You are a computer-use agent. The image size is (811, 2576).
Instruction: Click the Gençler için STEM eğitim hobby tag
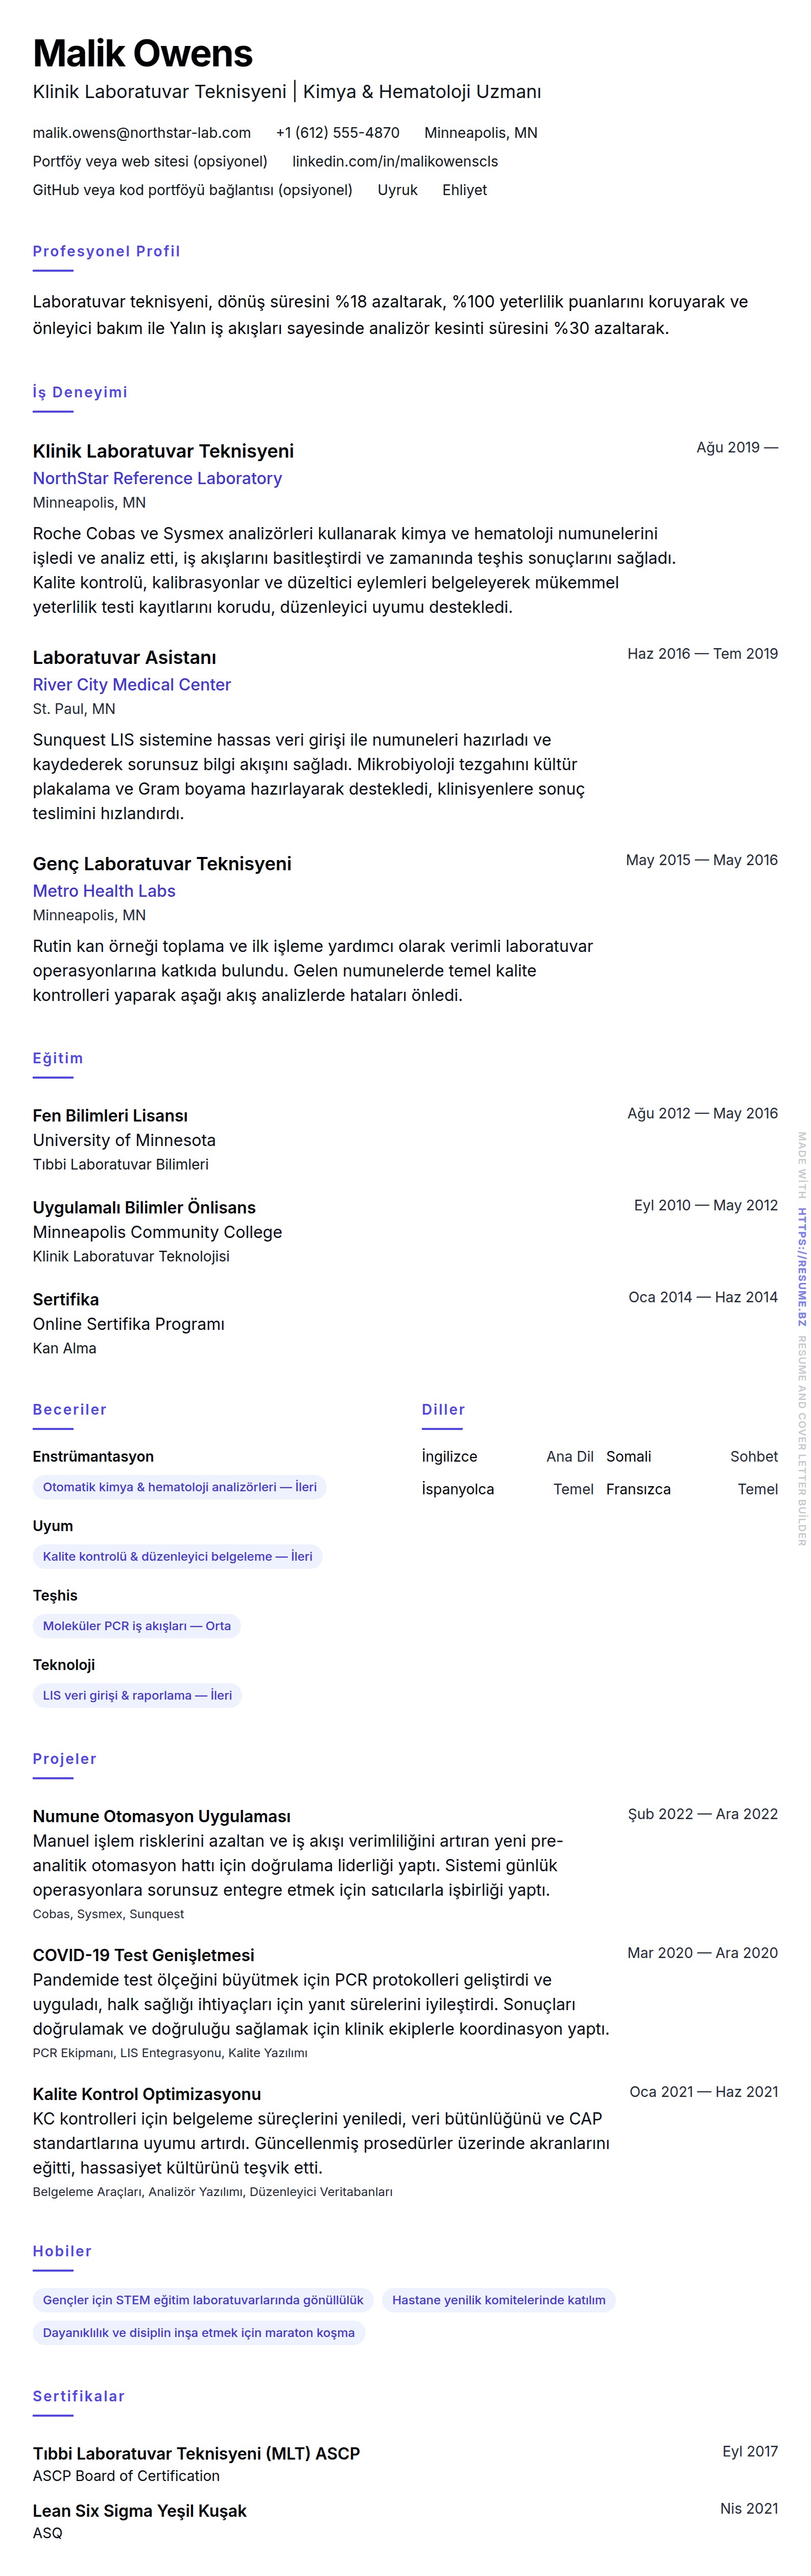pos(203,2300)
